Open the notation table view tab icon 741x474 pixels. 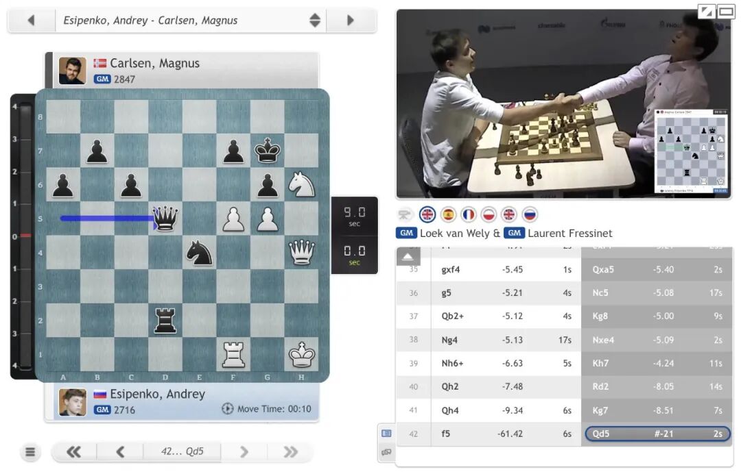pyautogui.click(x=386, y=434)
